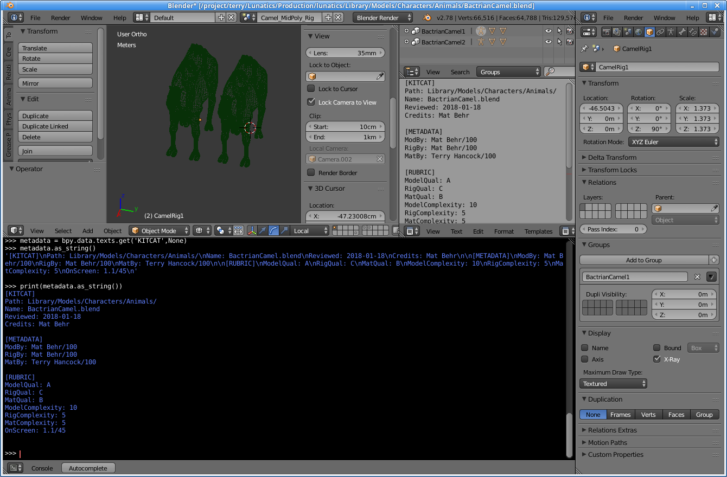Open the Rotation Mode XYZ Euler dropdown
This screenshot has height=477, width=727.
[x=674, y=142]
